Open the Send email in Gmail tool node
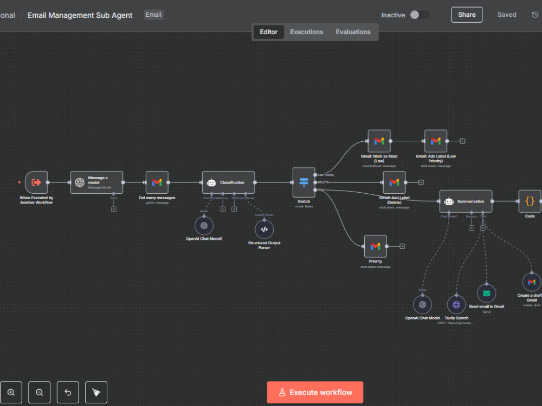The width and height of the screenshot is (542, 406). point(486,293)
